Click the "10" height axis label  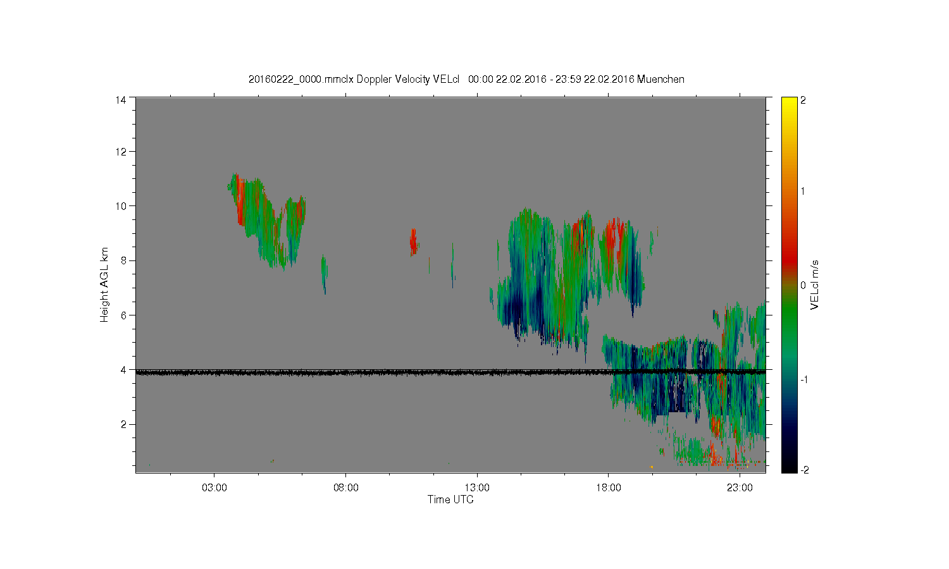[120, 206]
